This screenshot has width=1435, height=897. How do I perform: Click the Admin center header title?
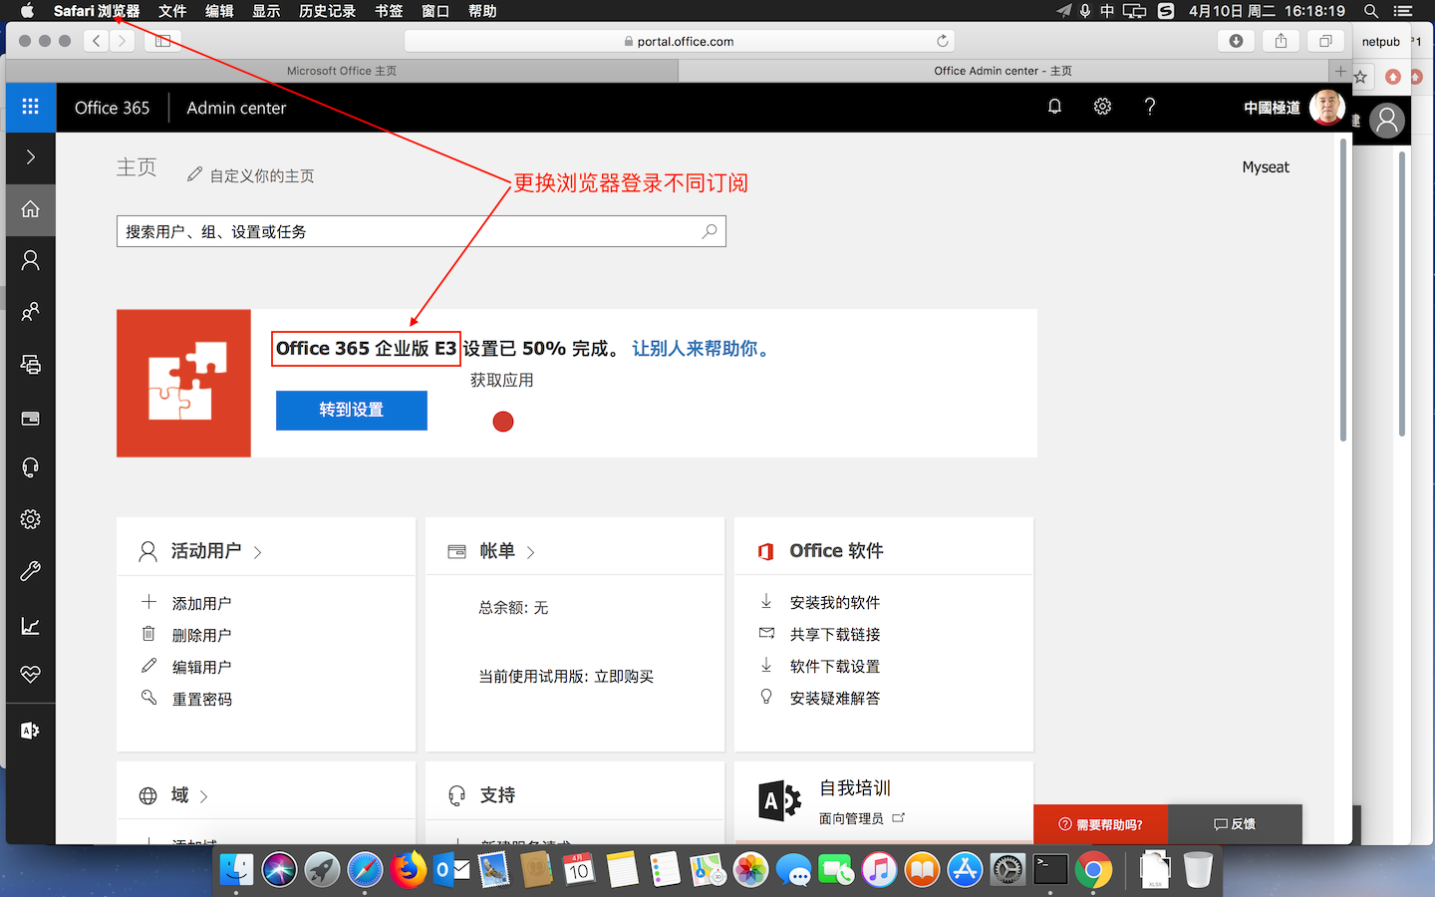click(236, 108)
